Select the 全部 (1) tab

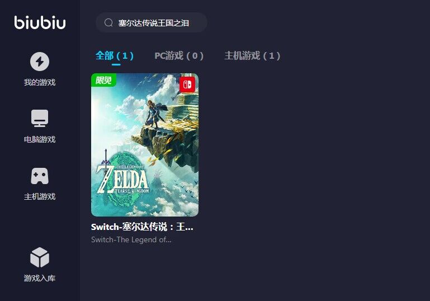(x=115, y=56)
